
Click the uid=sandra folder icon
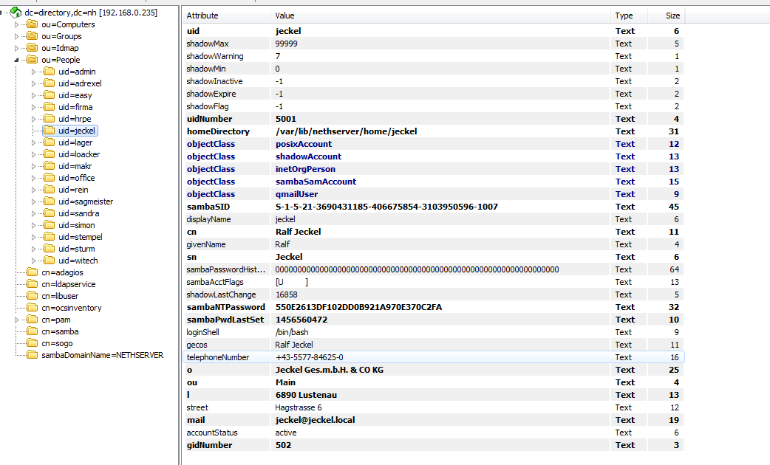coord(49,213)
